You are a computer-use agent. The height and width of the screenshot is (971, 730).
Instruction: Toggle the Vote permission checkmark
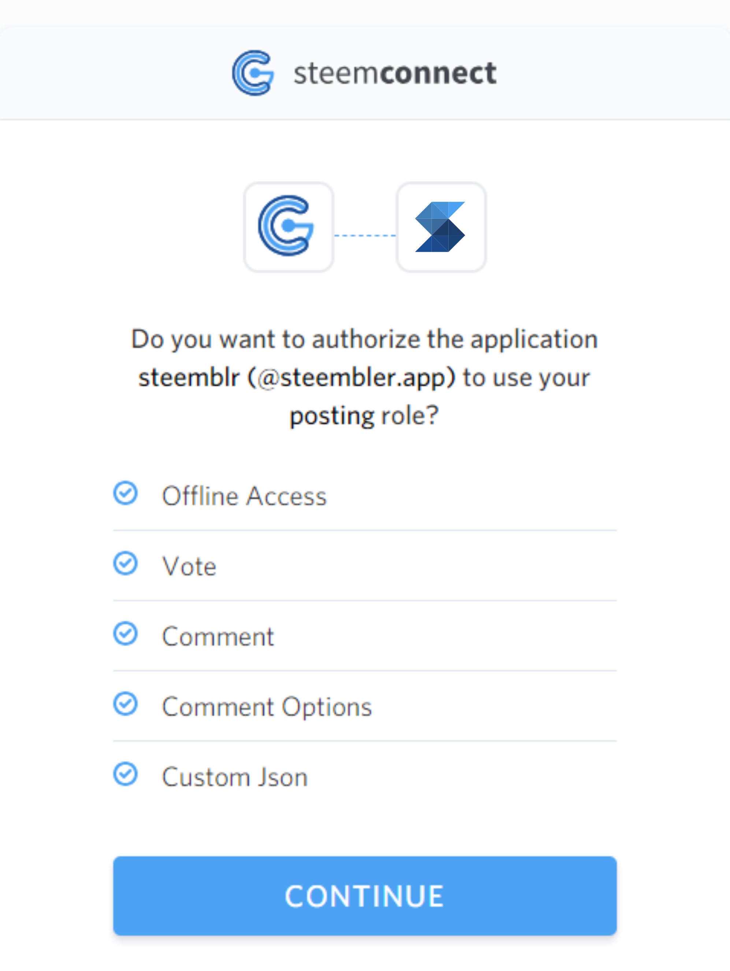(126, 564)
